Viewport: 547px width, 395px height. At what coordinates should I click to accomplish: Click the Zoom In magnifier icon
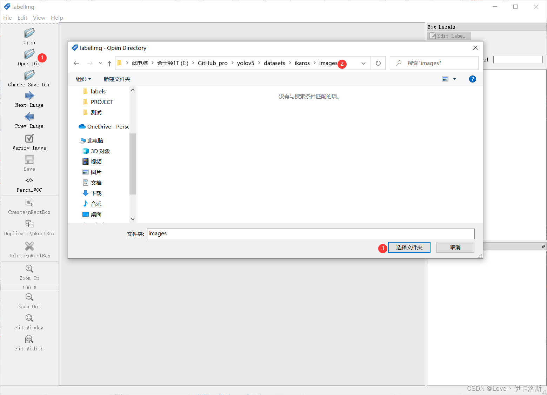pyautogui.click(x=29, y=269)
